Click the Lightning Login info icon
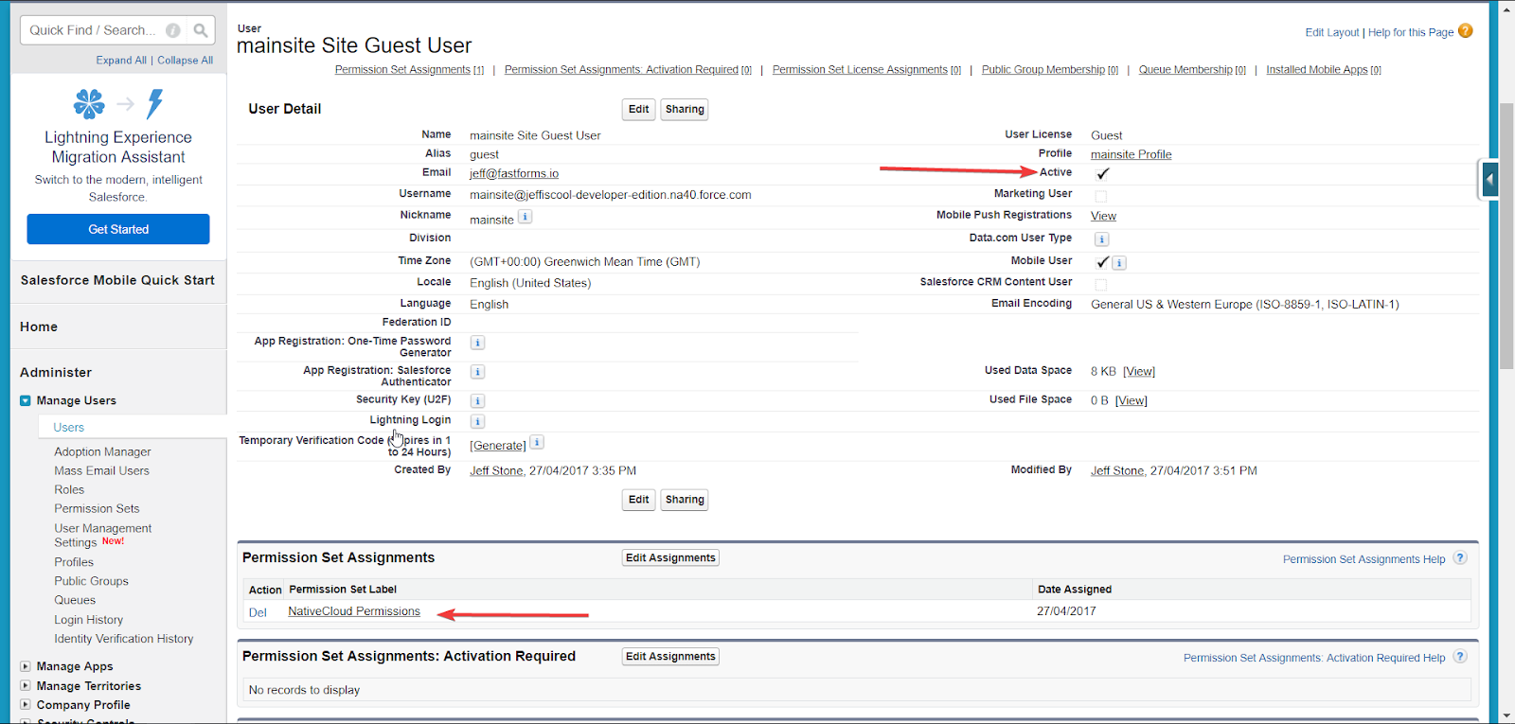 478,421
